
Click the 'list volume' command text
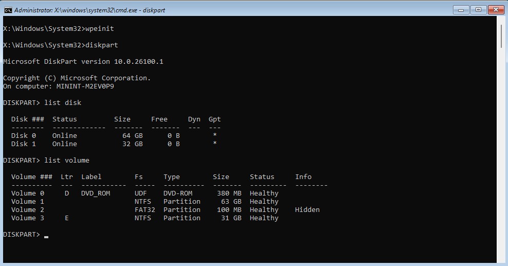[x=67, y=161]
